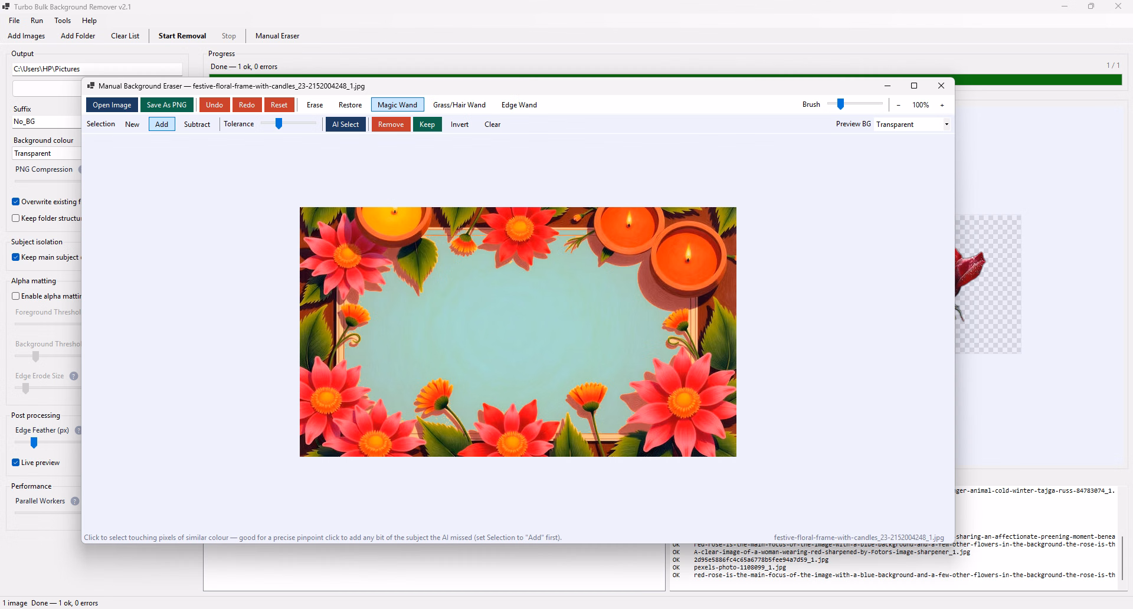Click Add Folder in the toolbar
This screenshot has height=609, width=1133.
(x=78, y=36)
